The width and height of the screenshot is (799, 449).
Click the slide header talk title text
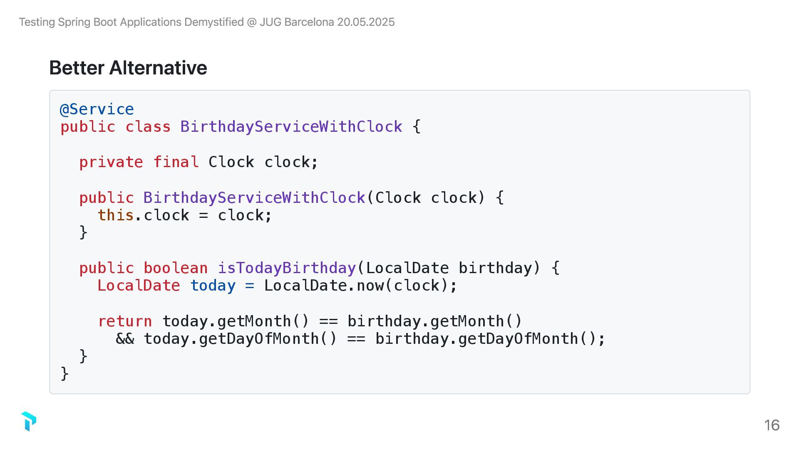pyautogui.click(x=206, y=22)
